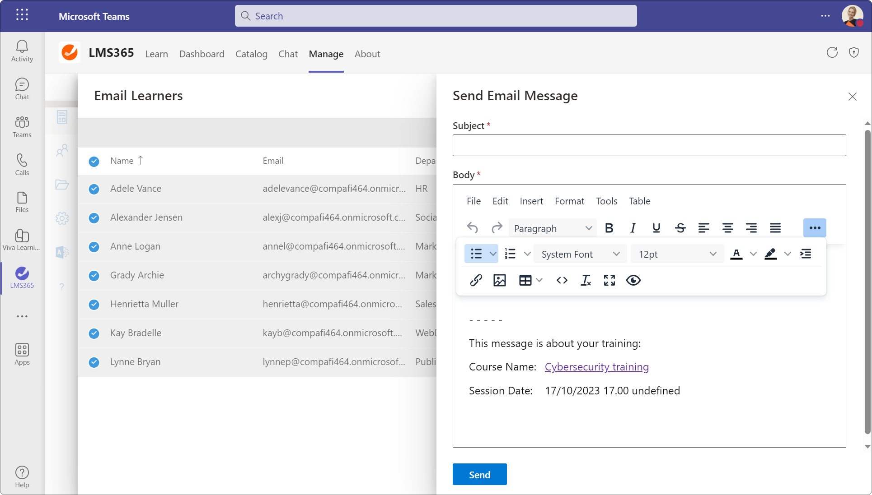872x495 pixels.
Task: Click the refresh tab icon
Action: [832, 53]
